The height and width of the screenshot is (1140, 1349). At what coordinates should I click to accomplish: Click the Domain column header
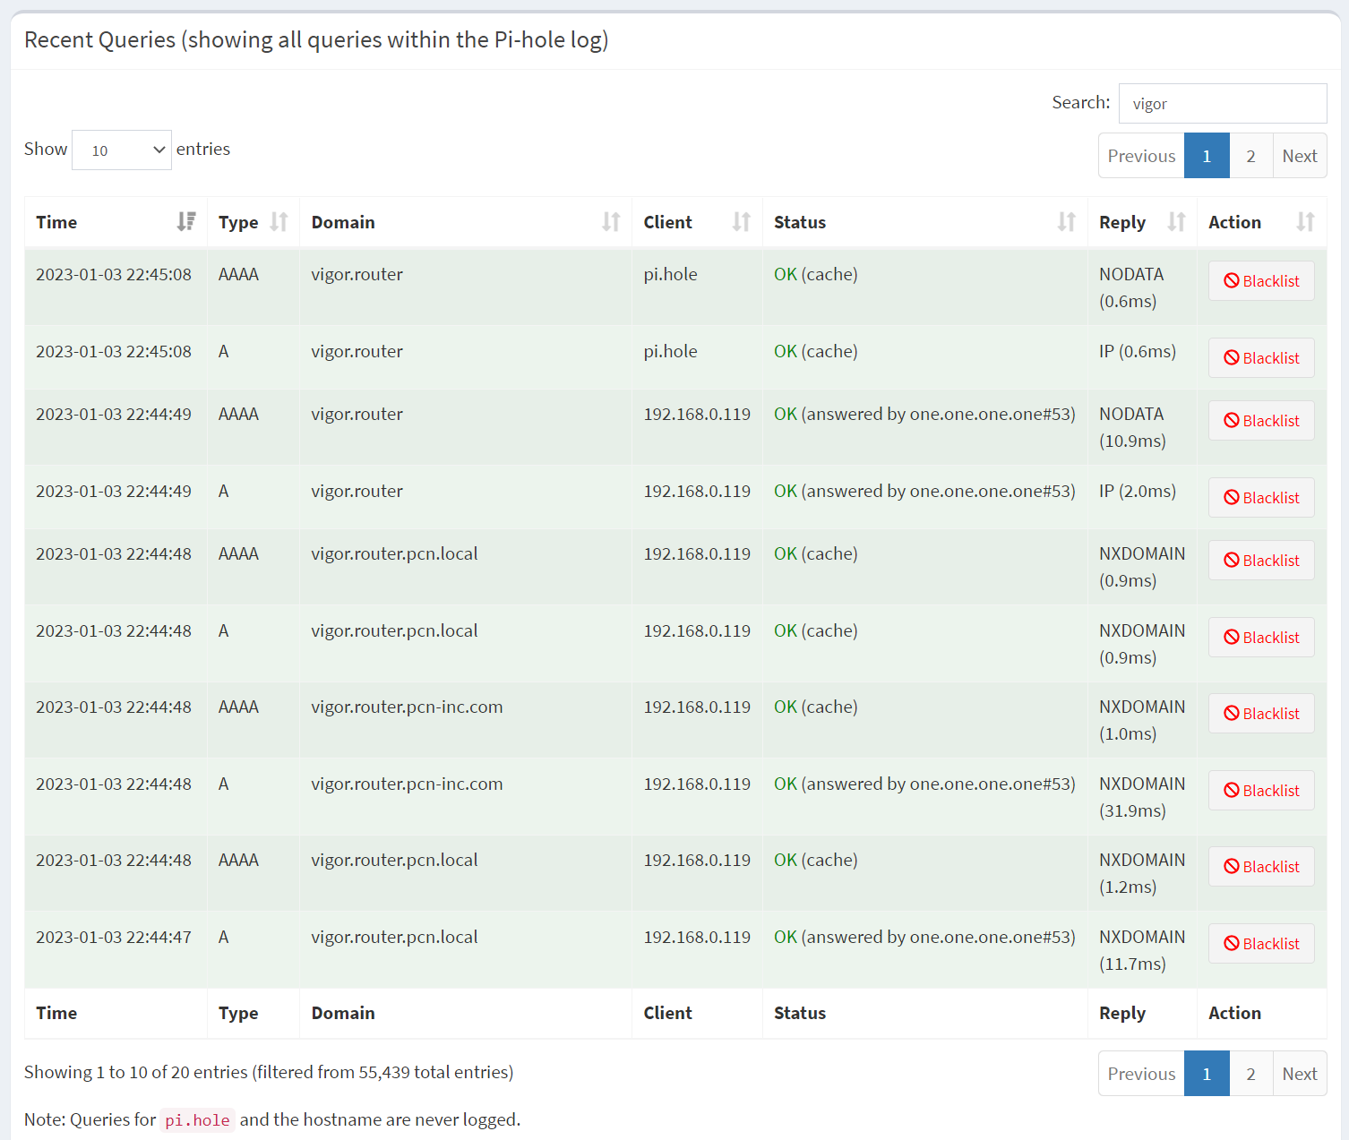[x=466, y=222]
